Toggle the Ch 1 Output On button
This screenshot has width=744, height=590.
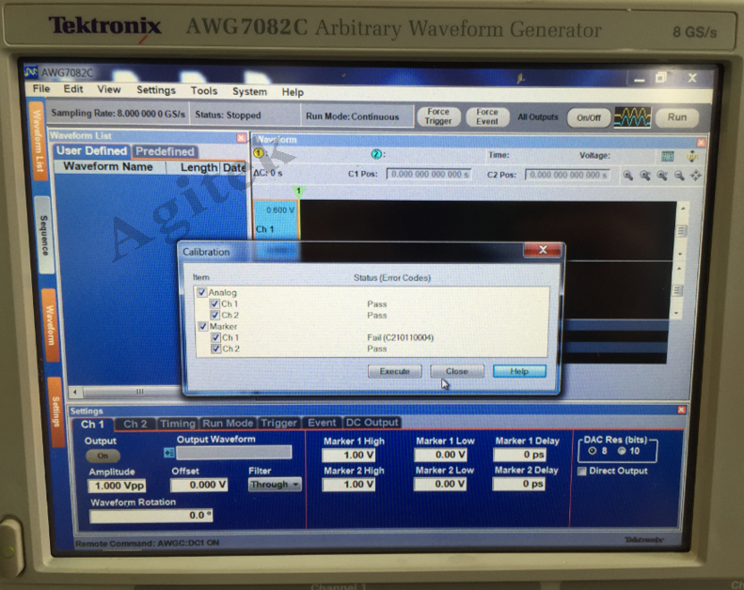[x=103, y=455]
